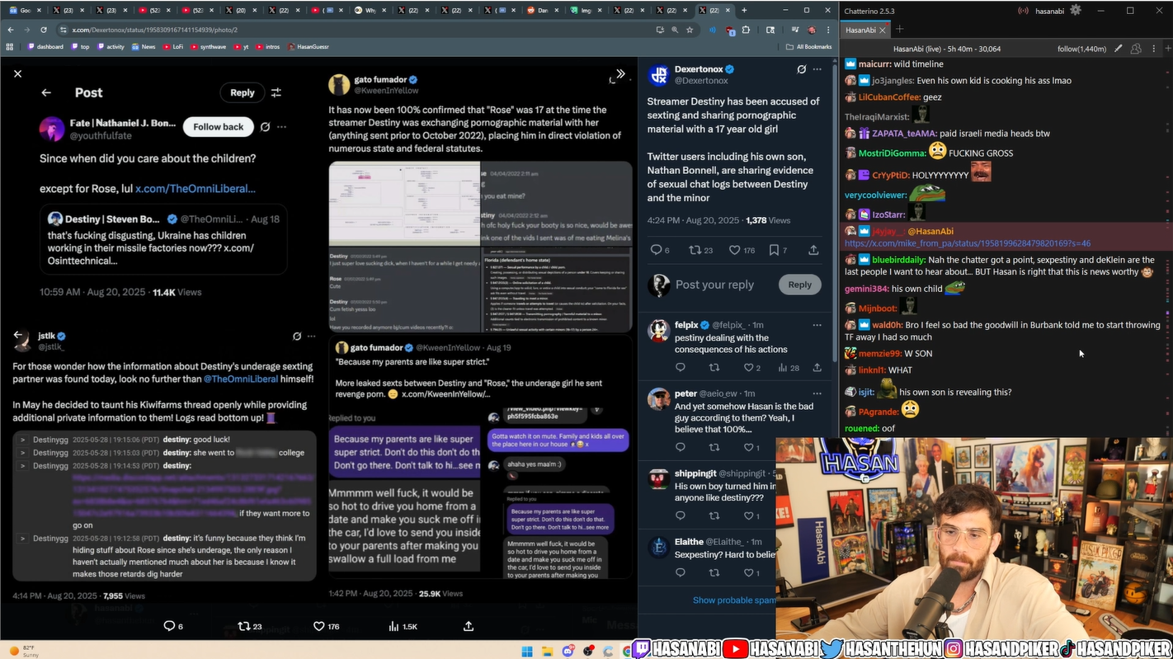Image resolution: width=1173 pixels, height=659 pixels.
Task: Open mike_from_pa link in chat
Action: 968,243
